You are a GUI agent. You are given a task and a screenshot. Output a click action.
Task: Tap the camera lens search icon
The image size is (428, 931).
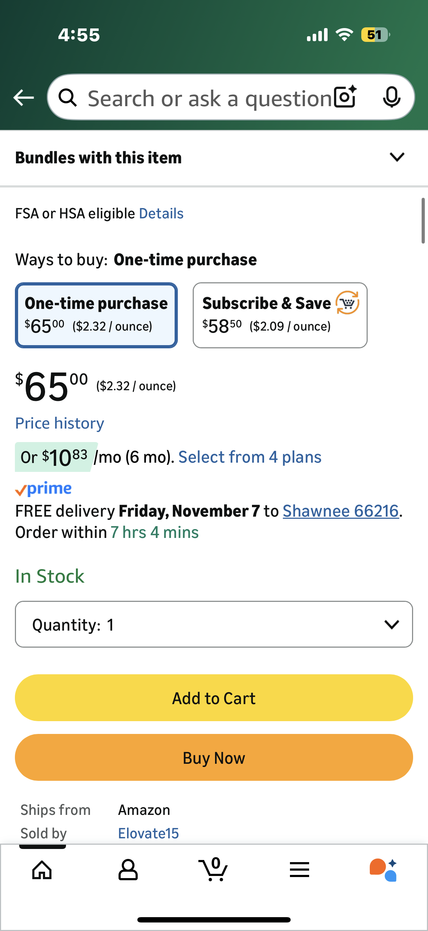coord(345,97)
